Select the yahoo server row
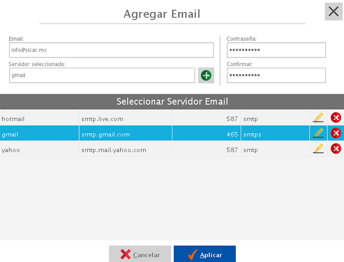The image size is (344, 262). click(39, 150)
